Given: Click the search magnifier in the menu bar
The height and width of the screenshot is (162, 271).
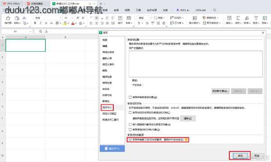Looking at the screenshot, I should 215,10.
